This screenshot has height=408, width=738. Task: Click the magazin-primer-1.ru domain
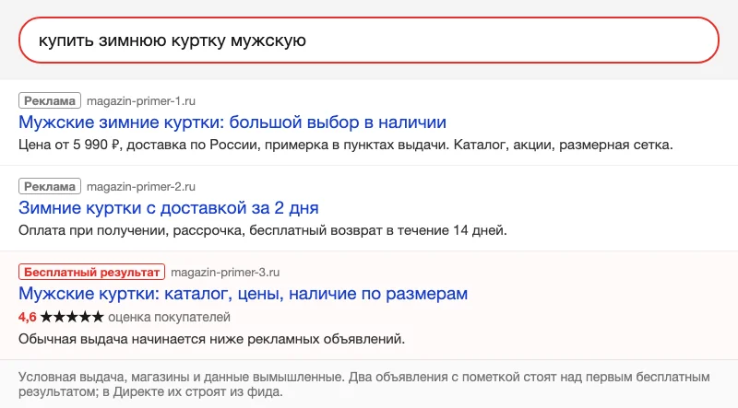pyautogui.click(x=141, y=101)
